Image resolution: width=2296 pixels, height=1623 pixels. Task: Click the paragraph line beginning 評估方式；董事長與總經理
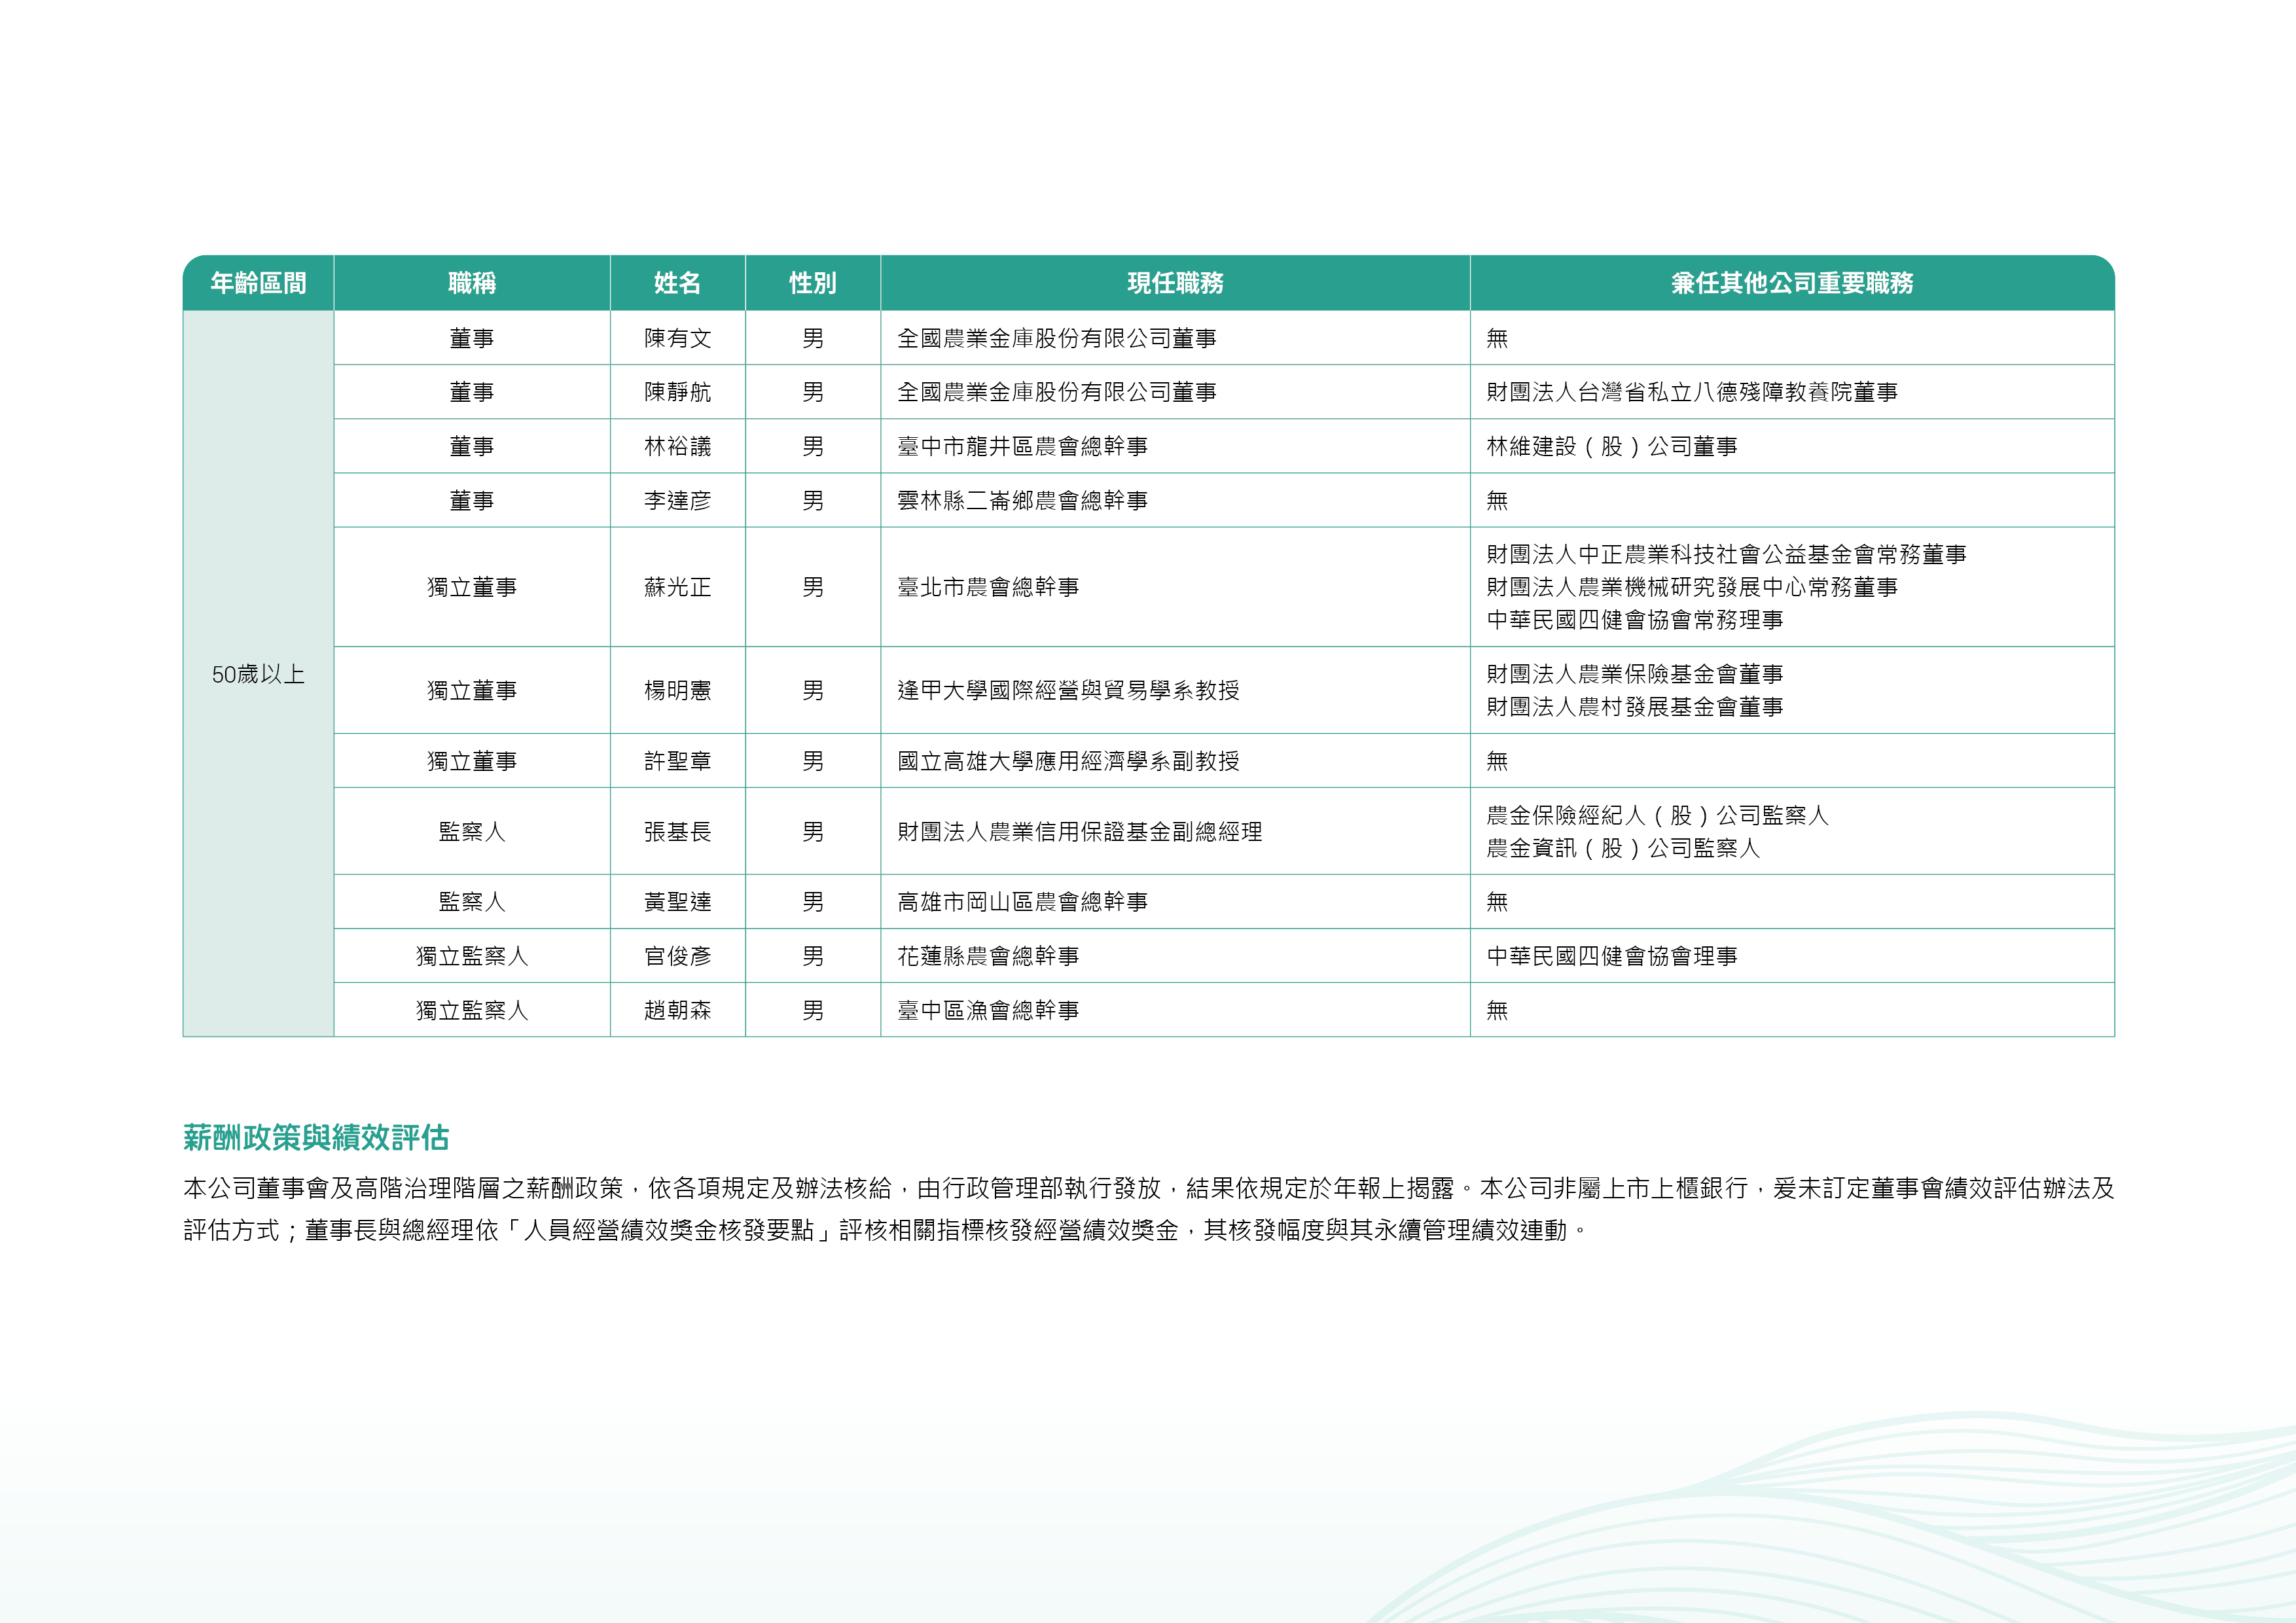point(885,1230)
